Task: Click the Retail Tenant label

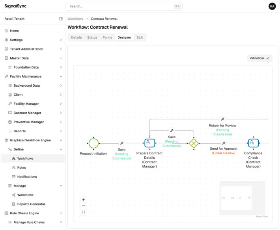Action: point(15,19)
